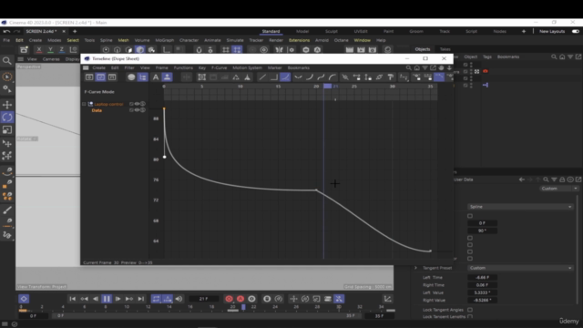Image resolution: width=583 pixels, height=328 pixels.
Task: Click the current frame field 21 F
Action: point(204,299)
